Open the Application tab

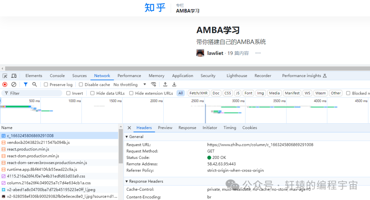coord(182,76)
